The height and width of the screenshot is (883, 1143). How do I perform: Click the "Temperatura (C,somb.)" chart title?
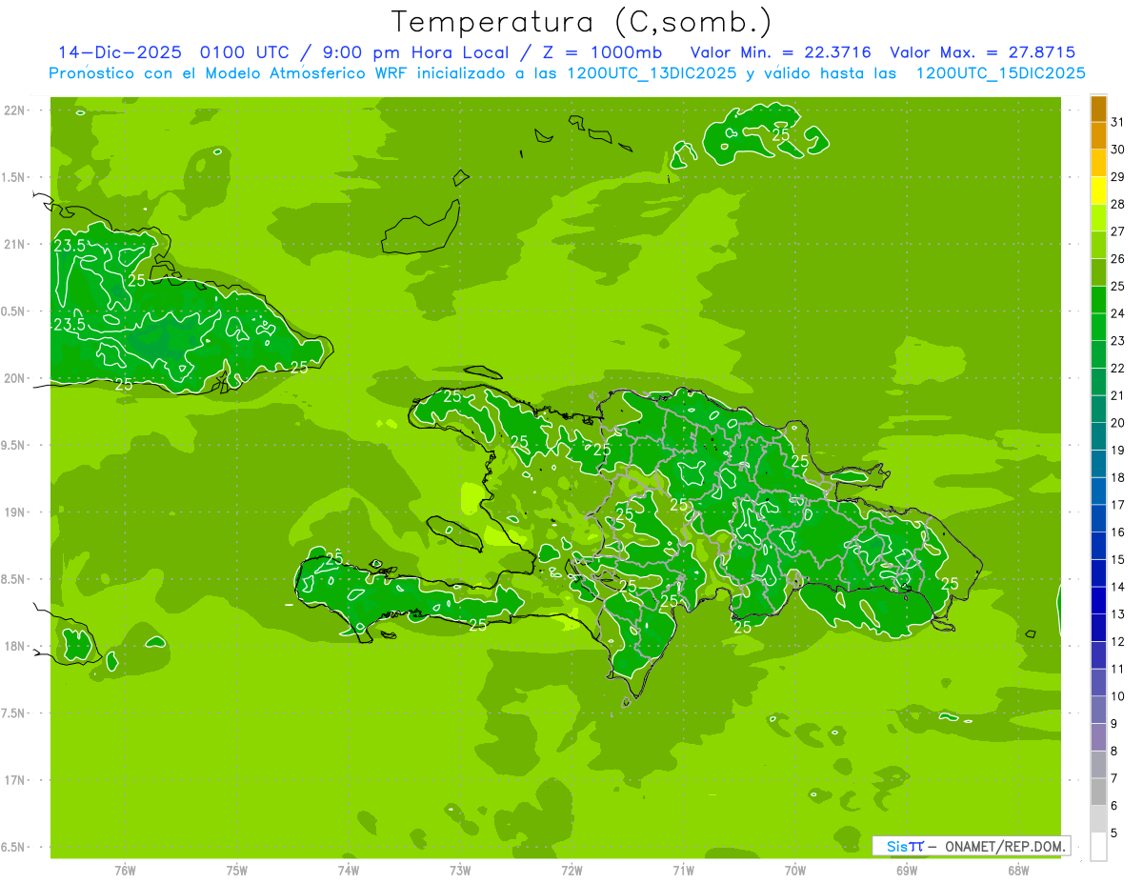click(581, 22)
